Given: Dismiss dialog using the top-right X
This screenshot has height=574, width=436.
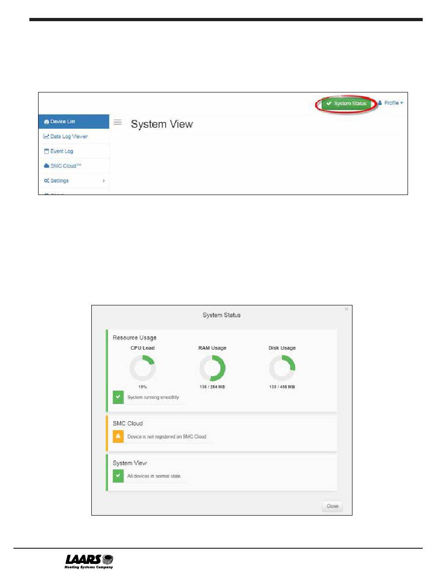Looking at the screenshot, I should tap(347, 309).
